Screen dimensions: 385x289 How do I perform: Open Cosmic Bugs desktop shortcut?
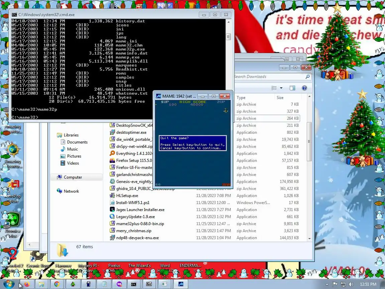point(37,259)
